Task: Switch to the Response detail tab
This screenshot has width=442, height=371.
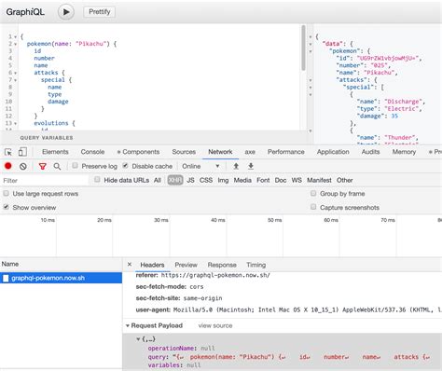Action: click(x=222, y=265)
